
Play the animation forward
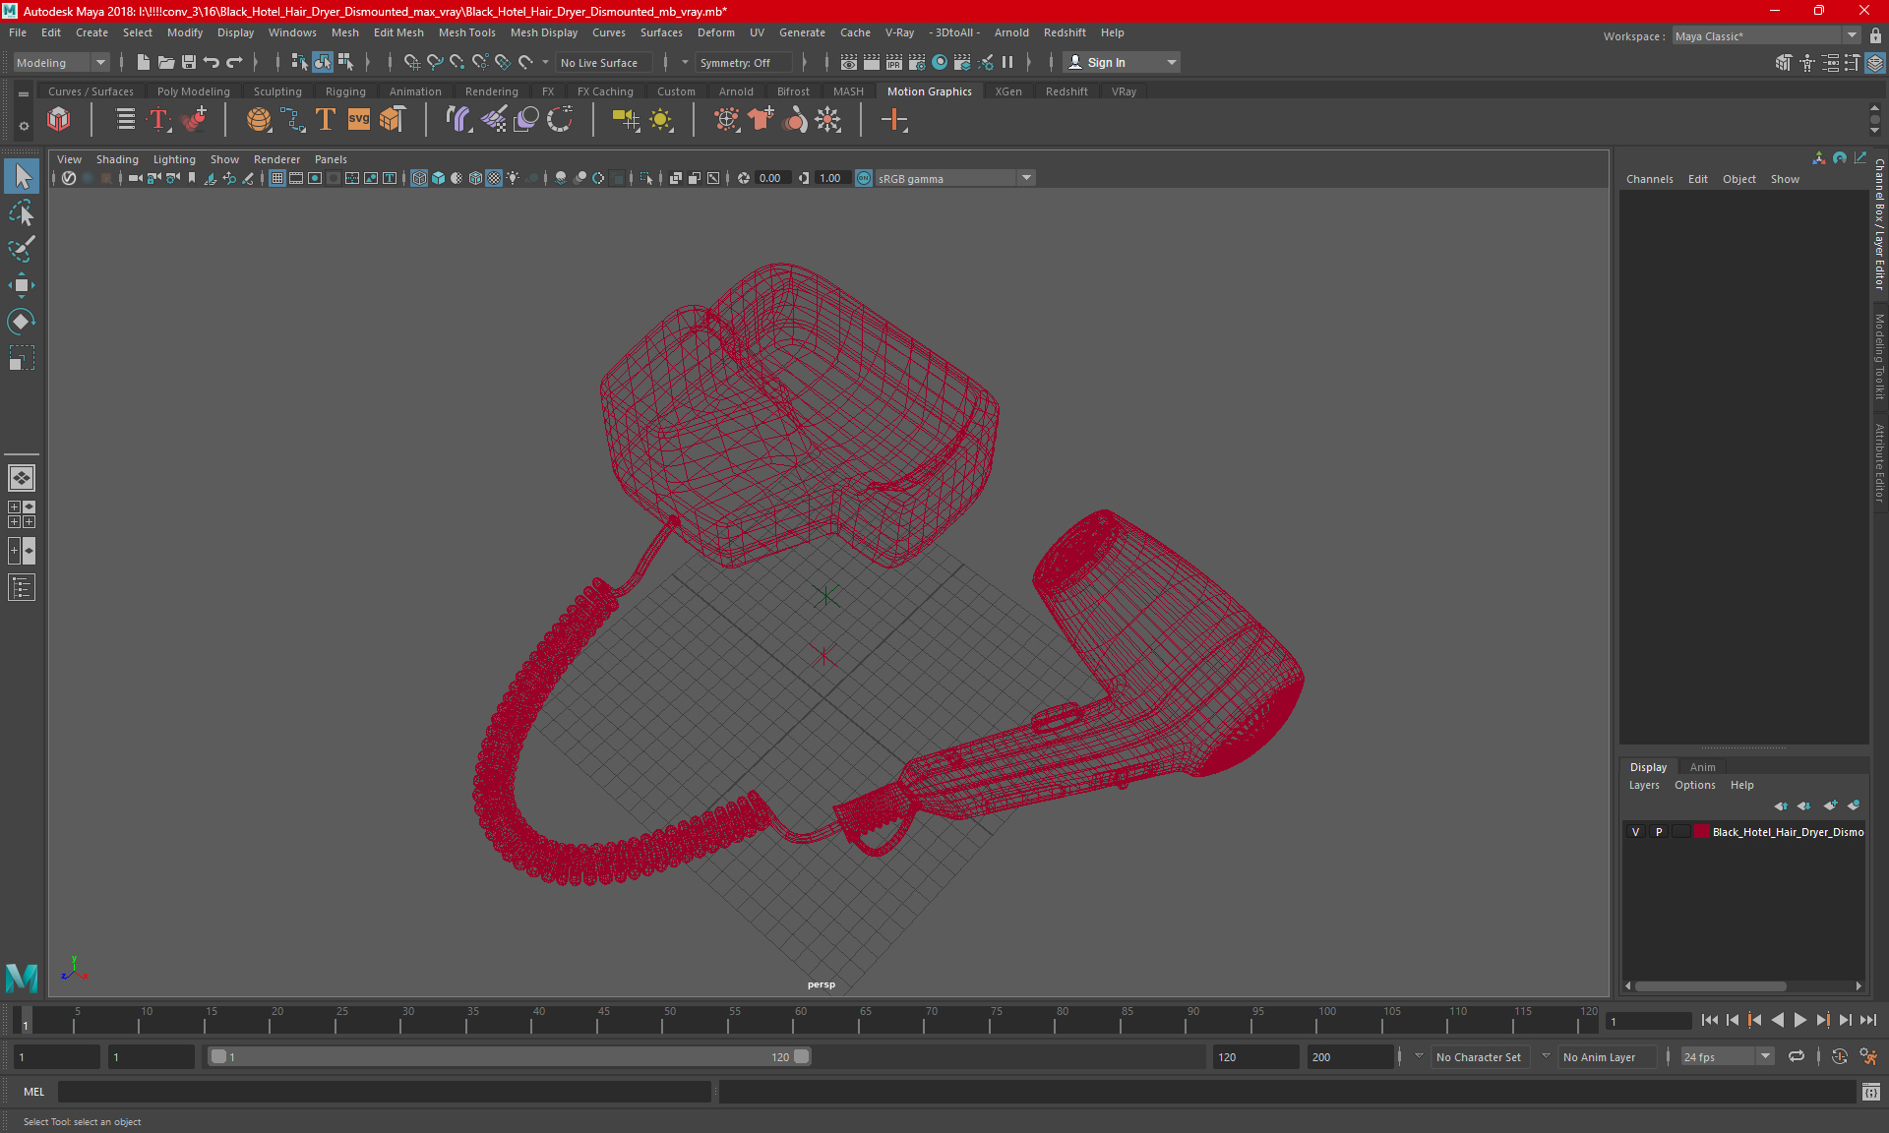1799,1020
